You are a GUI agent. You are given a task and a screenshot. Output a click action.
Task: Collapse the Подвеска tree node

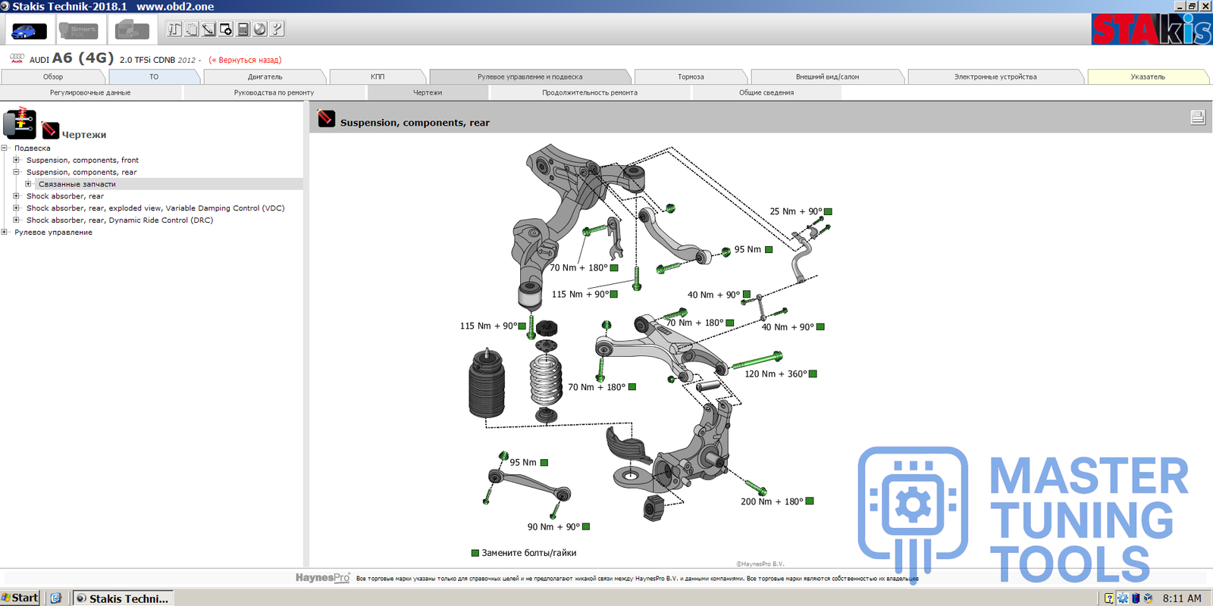(5, 148)
